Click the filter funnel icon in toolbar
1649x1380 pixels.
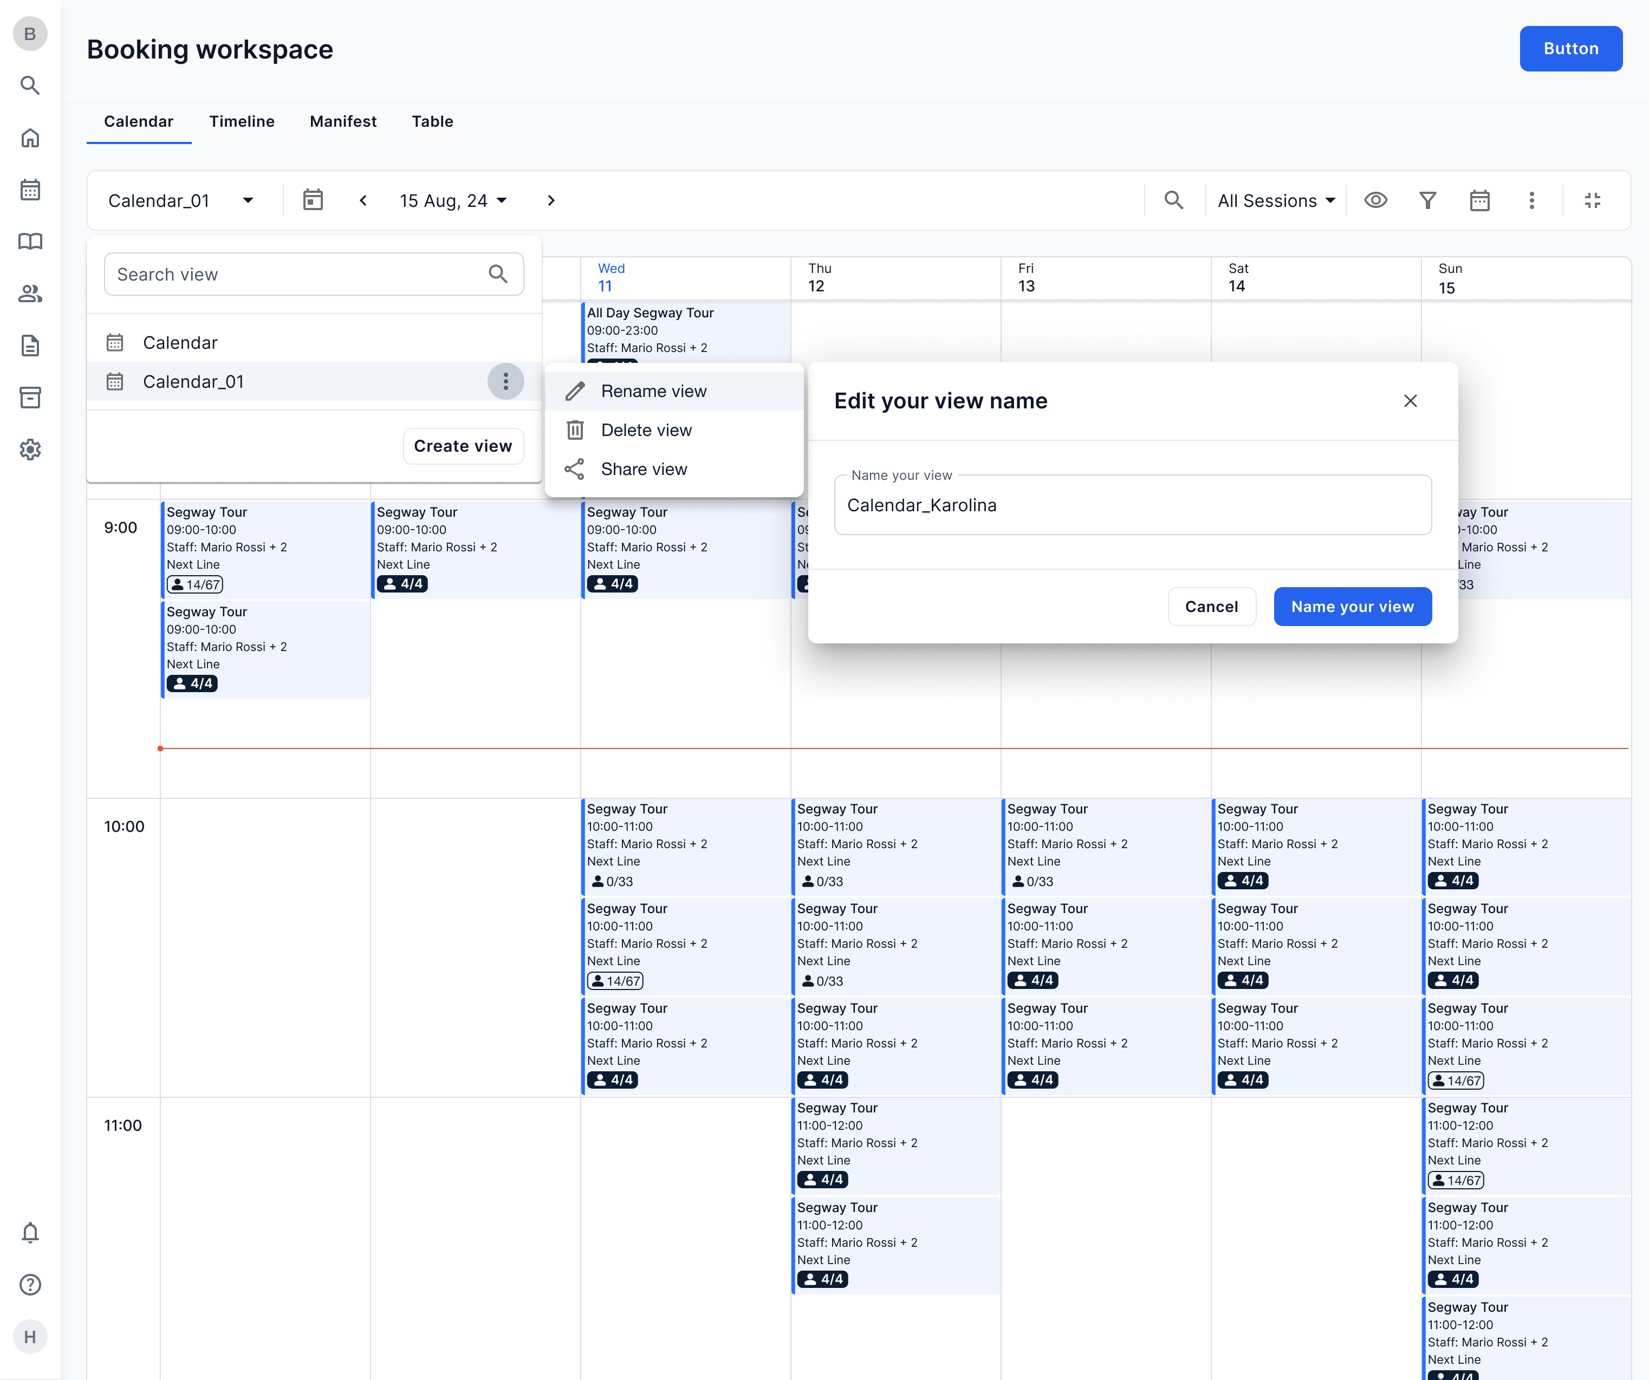(1427, 201)
